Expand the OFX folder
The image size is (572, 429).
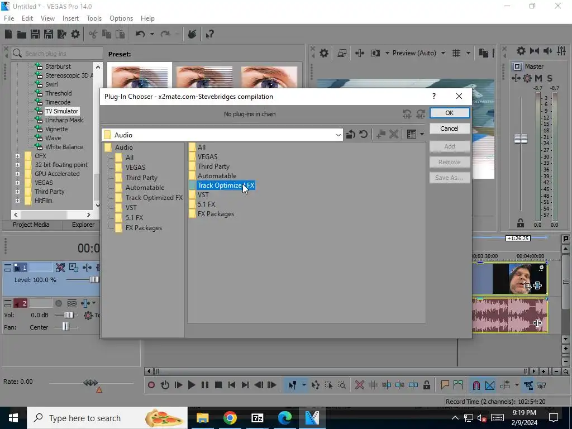17,156
